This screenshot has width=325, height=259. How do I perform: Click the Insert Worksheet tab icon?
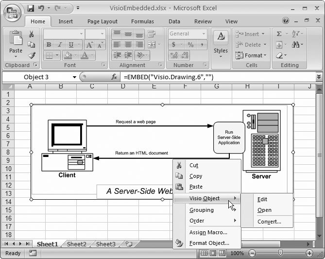click(x=129, y=244)
